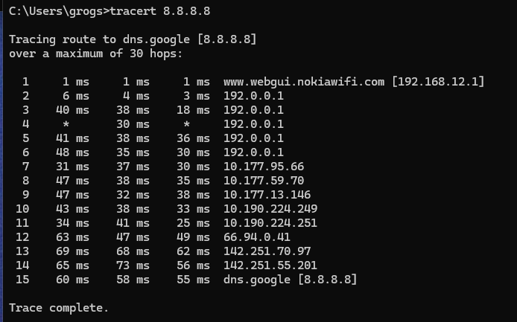517x322 pixels.
Task: Click the tracert 8.8.8.8 command text
Action: [x=160, y=11]
